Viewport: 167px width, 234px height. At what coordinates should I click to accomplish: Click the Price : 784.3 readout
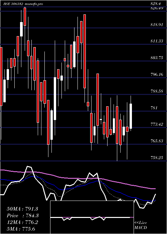[23, 216]
